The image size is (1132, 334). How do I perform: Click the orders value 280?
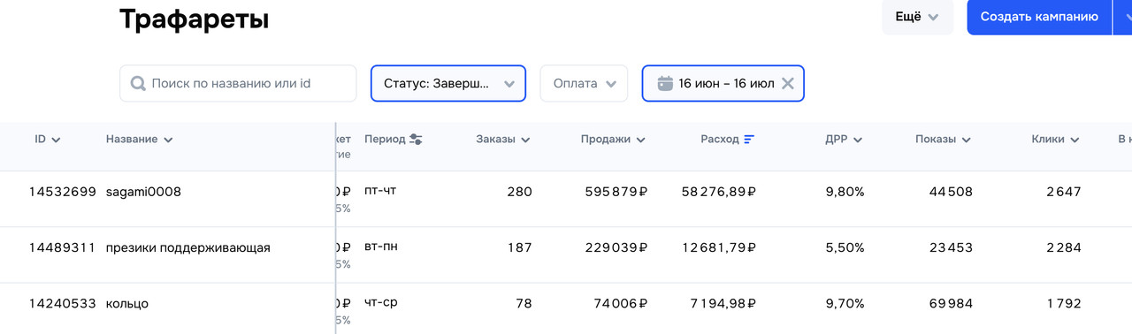click(x=520, y=192)
